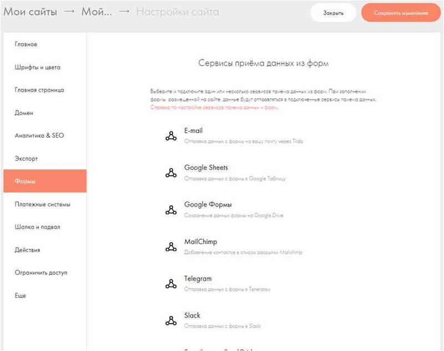The width and height of the screenshot is (444, 351).
Task: Save changes with Сохранить изменения button
Action: [x=401, y=13]
